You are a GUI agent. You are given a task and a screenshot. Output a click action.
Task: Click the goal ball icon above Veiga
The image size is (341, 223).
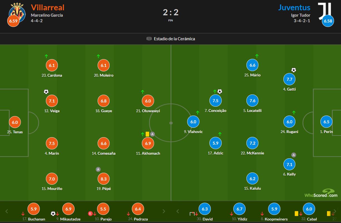coord(46,92)
